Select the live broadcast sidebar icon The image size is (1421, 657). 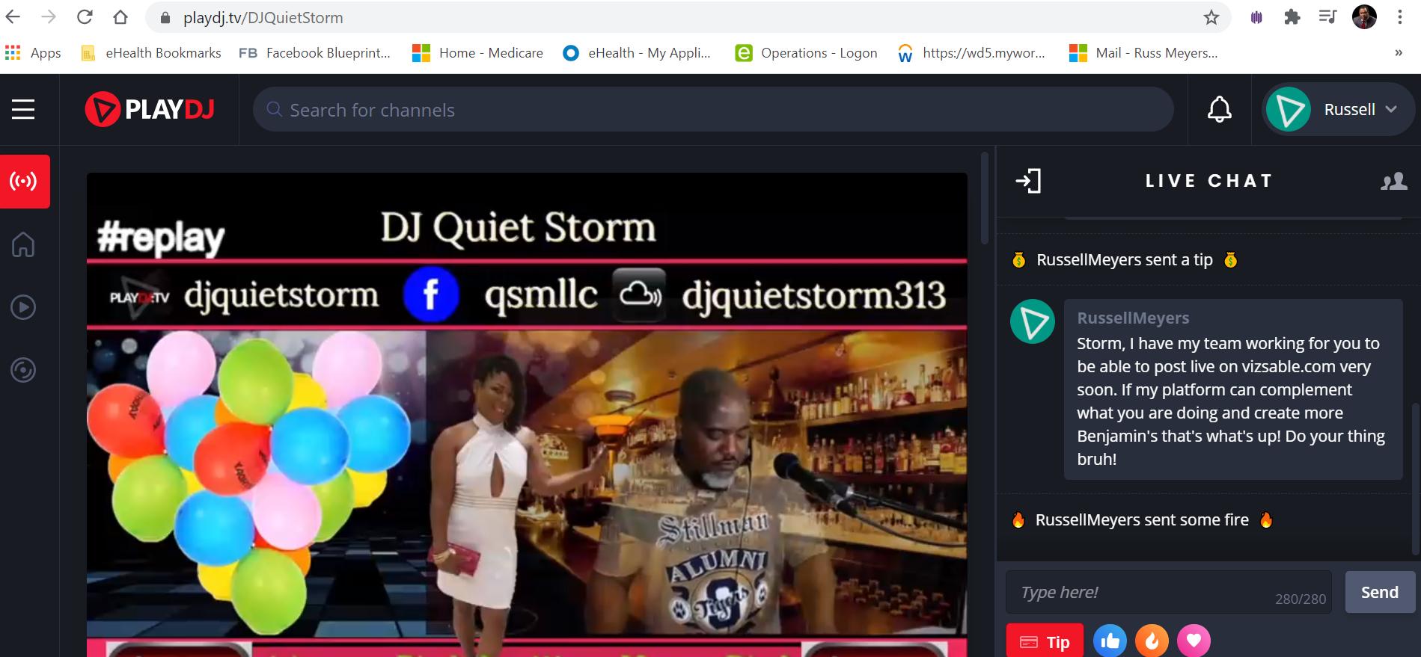[25, 182]
